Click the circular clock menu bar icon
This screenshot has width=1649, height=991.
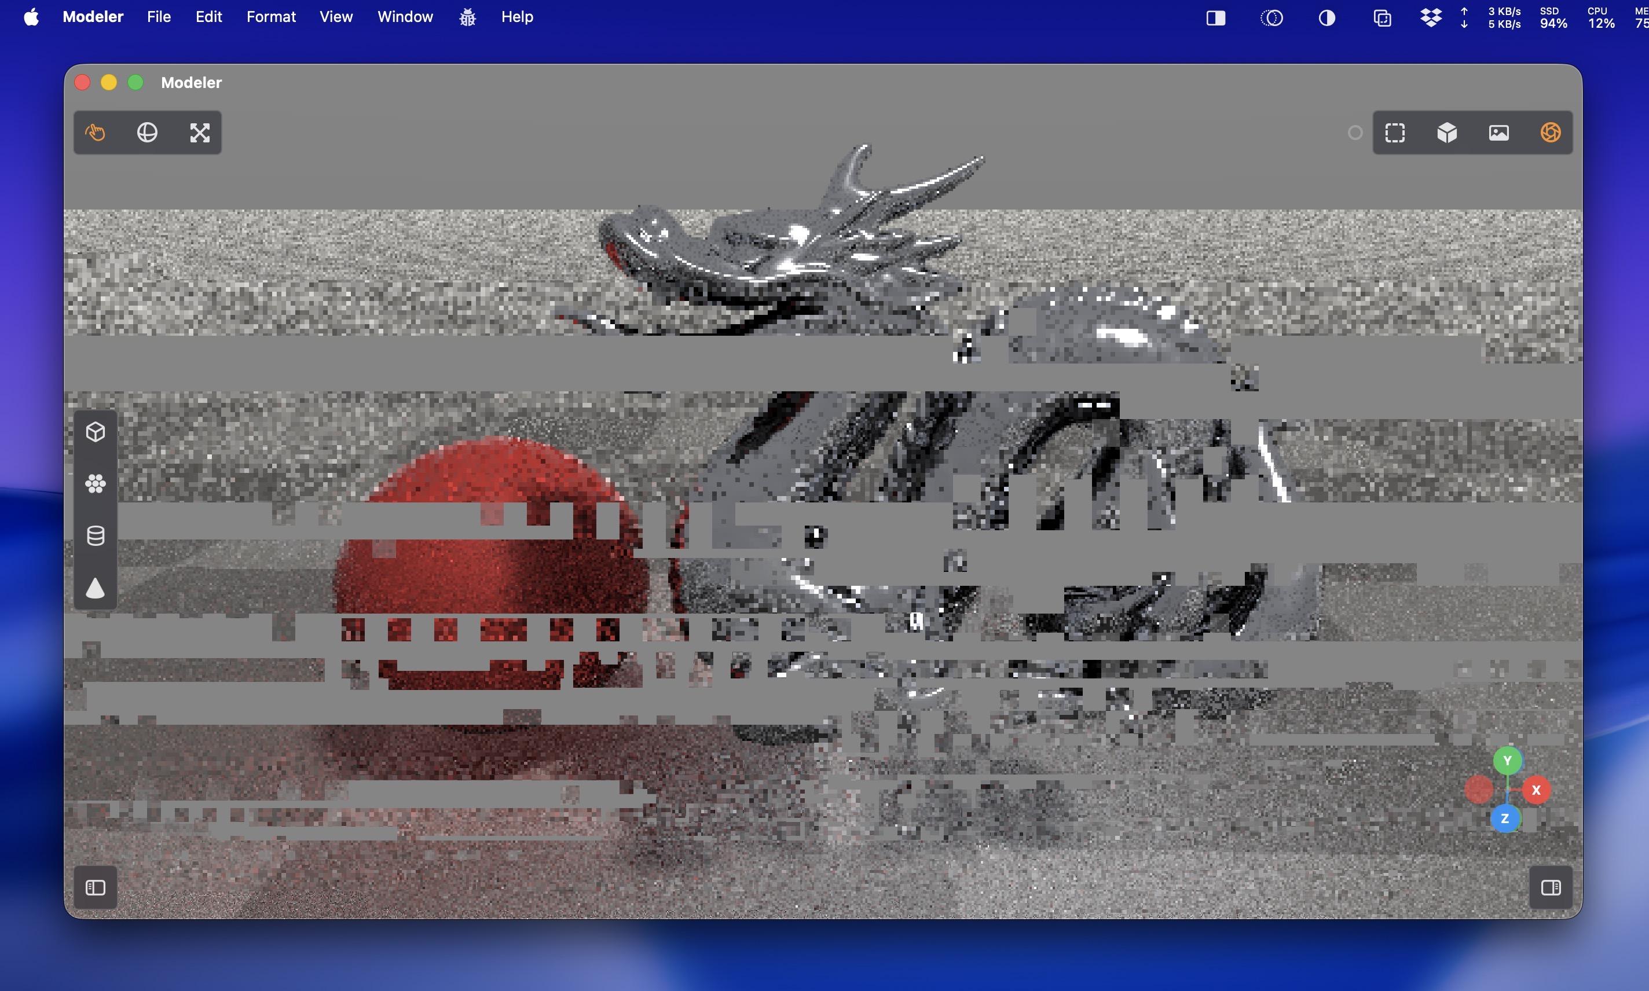click(x=1271, y=18)
